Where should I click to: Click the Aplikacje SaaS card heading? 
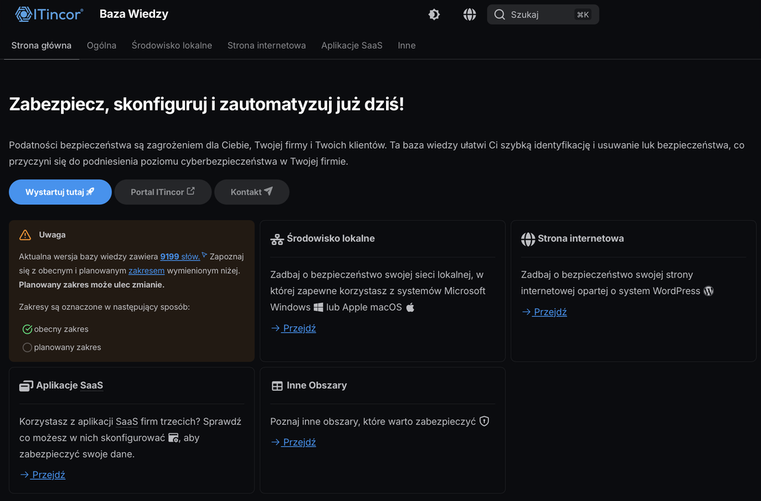coord(69,386)
